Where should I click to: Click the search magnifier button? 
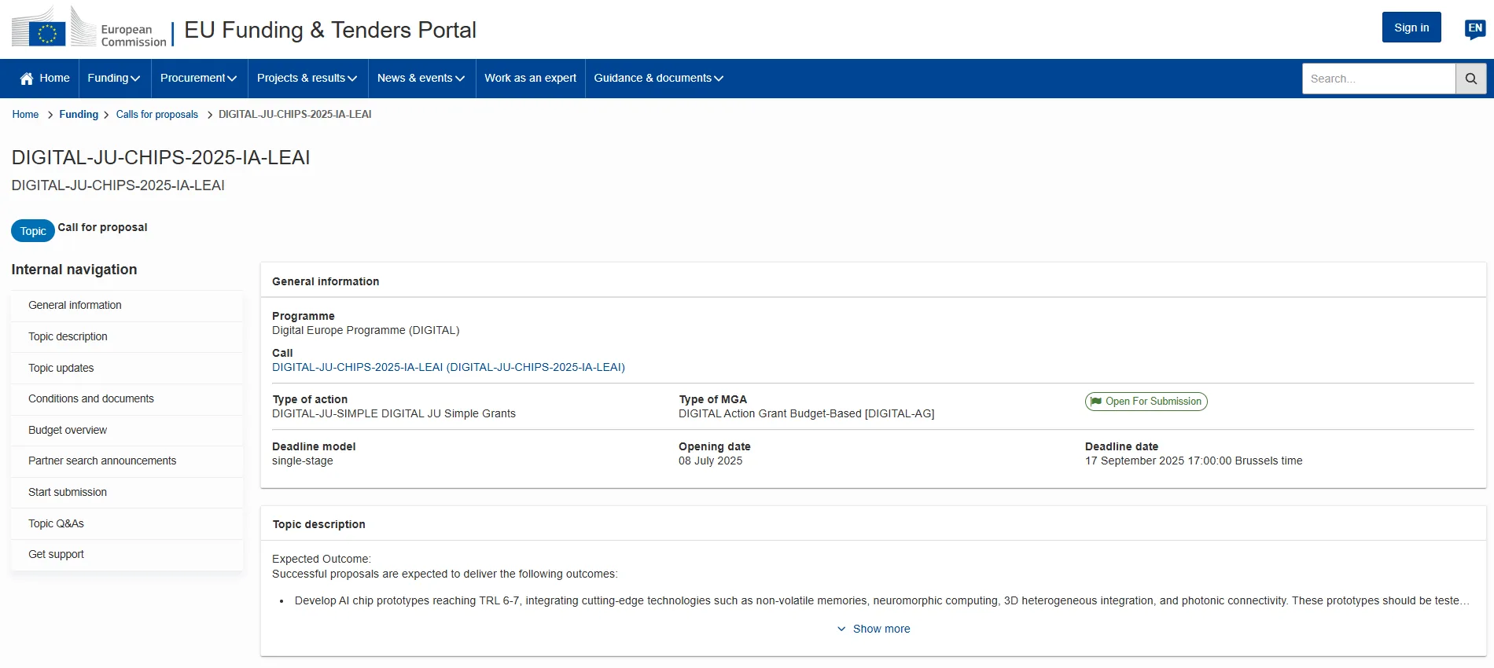1470,79
